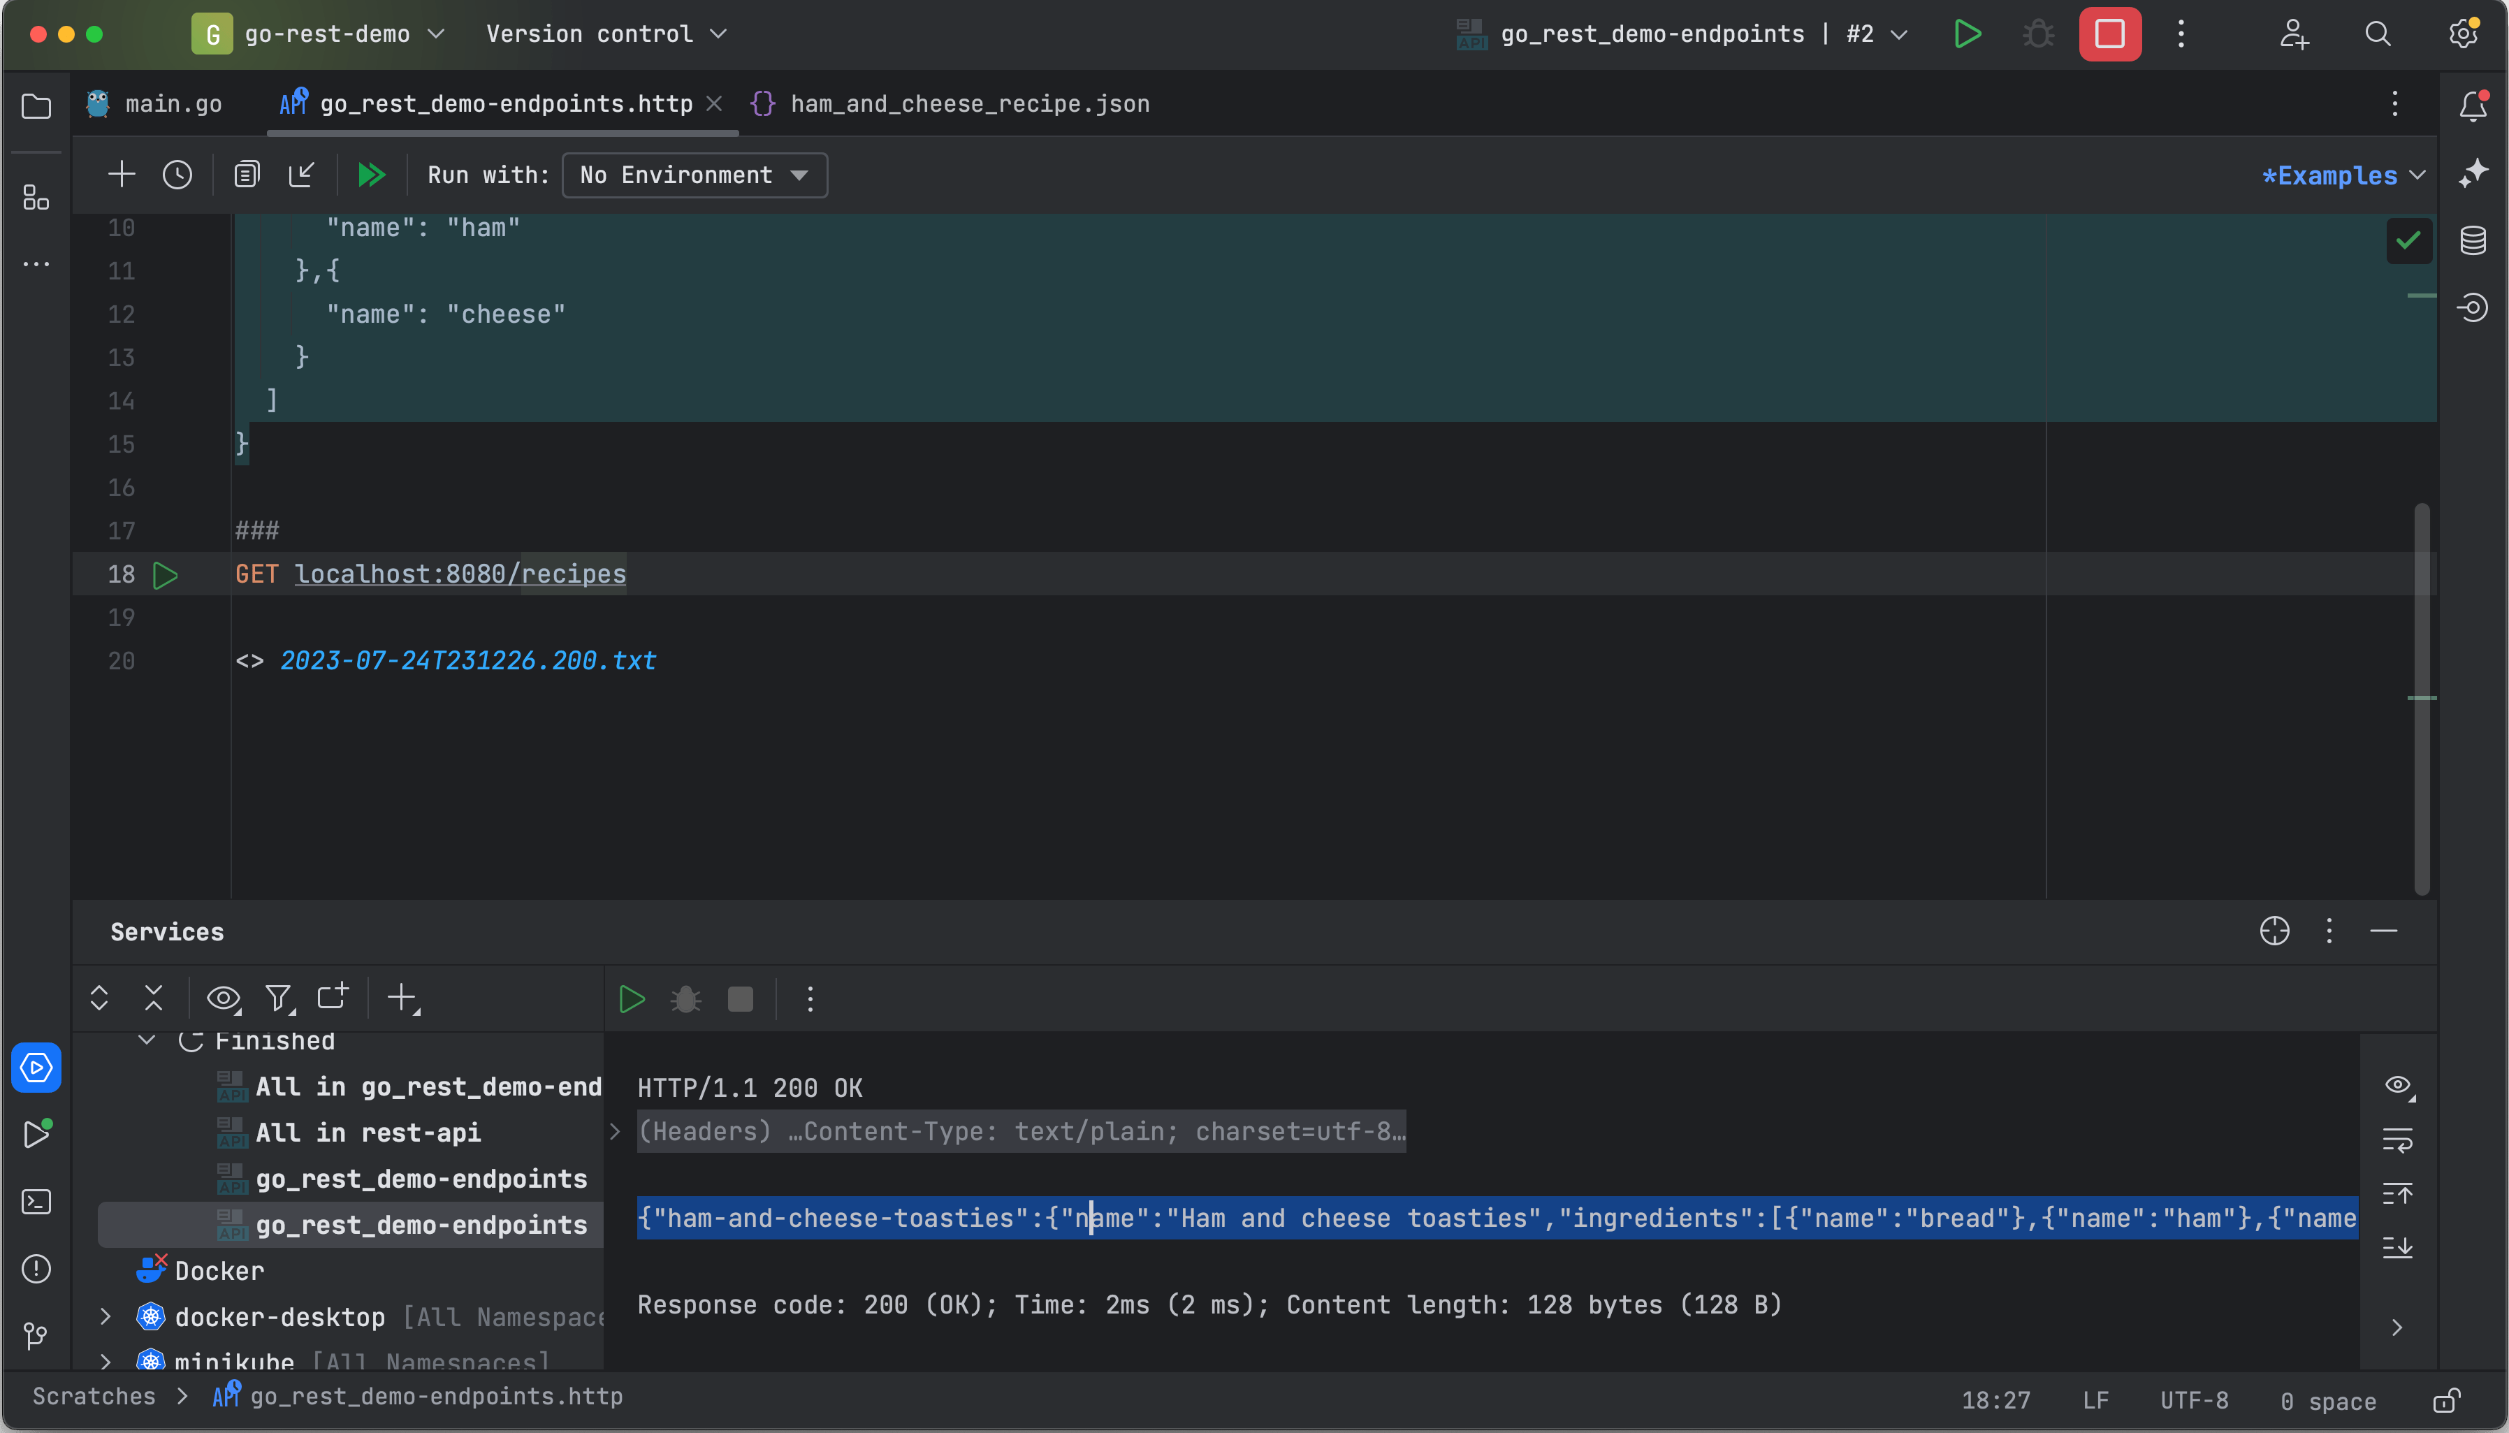2509x1433 pixels.
Task: Start debugging with the bug icon in the title bar
Action: (2037, 34)
